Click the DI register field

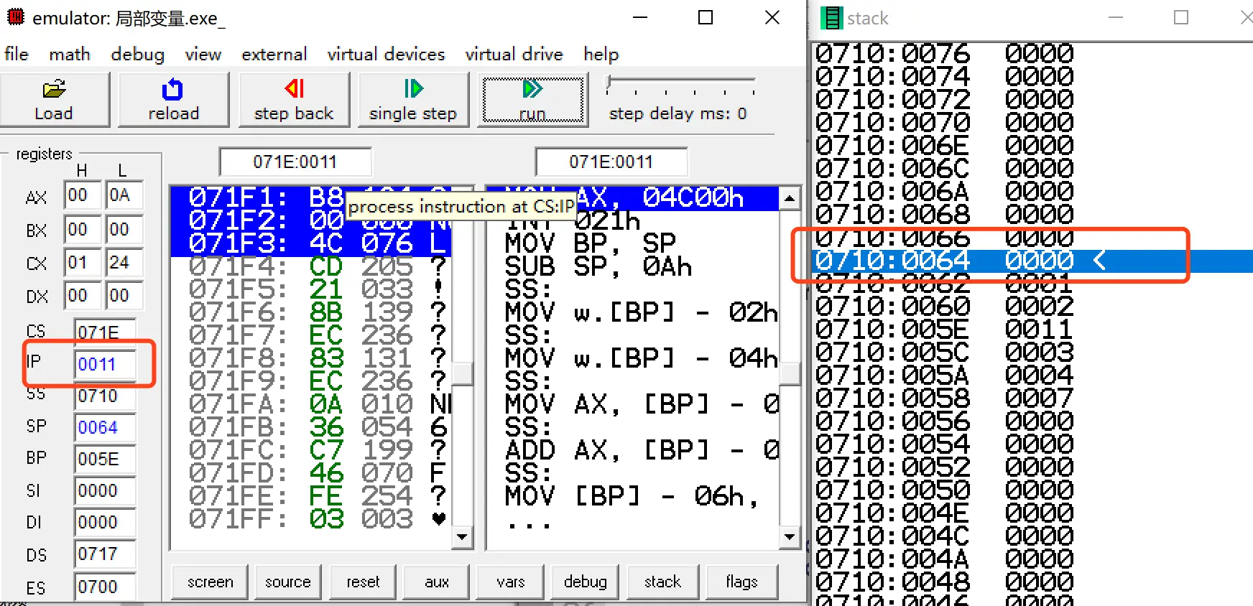tap(104, 522)
